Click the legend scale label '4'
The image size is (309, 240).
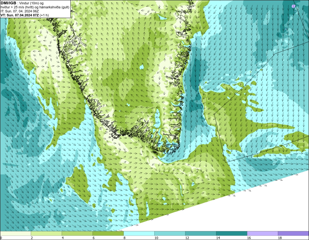[x=63, y=238]
